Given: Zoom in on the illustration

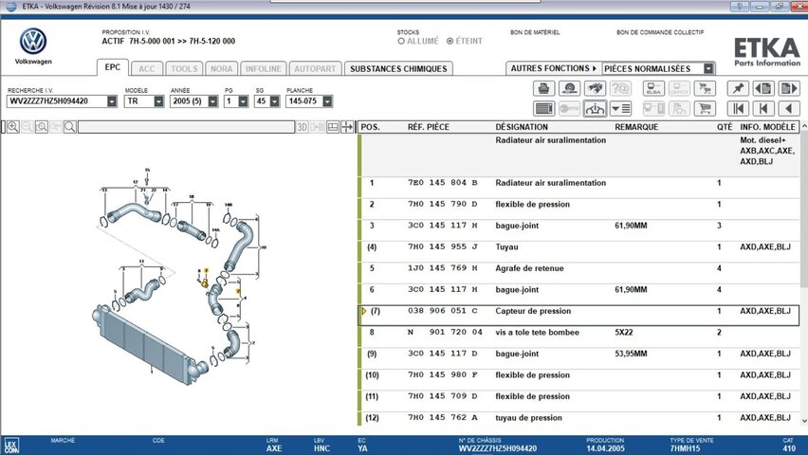Looking at the screenshot, I should (13, 127).
